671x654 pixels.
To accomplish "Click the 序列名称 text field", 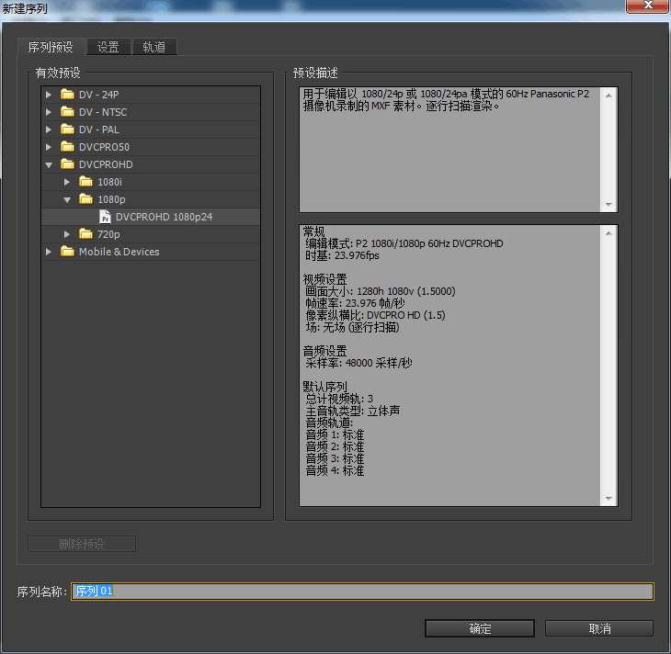I will (x=362, y=592).
